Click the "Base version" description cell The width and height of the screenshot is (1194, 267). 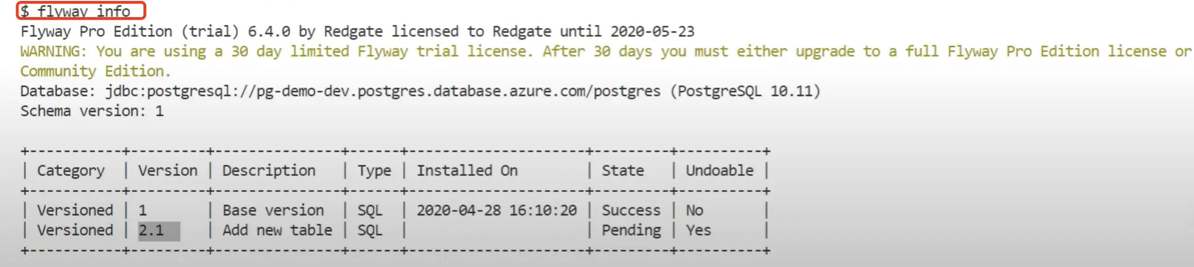click(x=273, y=210)
